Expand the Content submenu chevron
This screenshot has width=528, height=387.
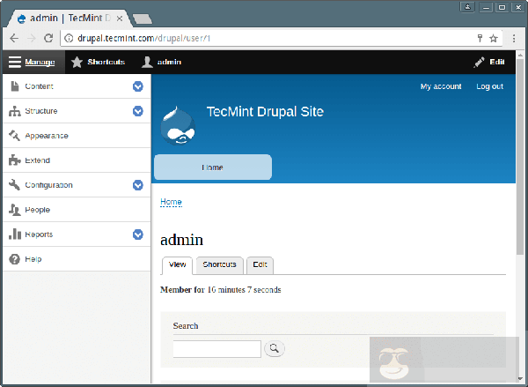coord(138,86)
